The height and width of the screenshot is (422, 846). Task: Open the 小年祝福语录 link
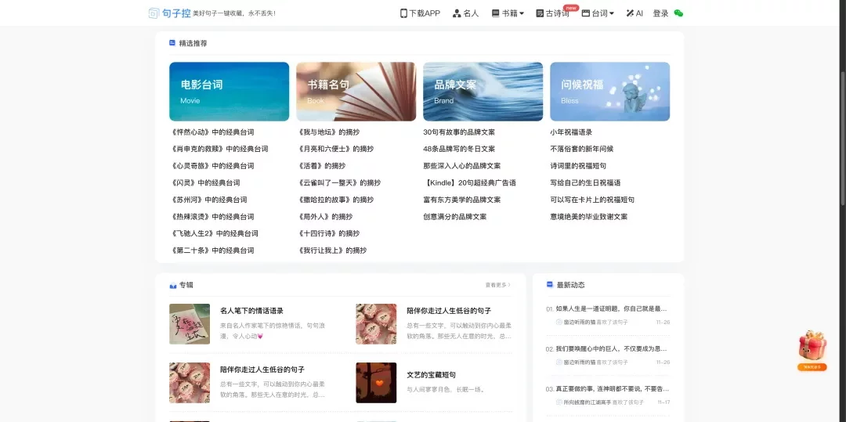click(x=571, y=132)
